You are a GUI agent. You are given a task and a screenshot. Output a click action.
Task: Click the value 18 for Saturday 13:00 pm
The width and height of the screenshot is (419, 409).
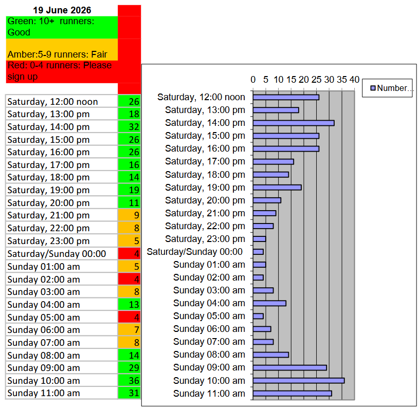130,114
